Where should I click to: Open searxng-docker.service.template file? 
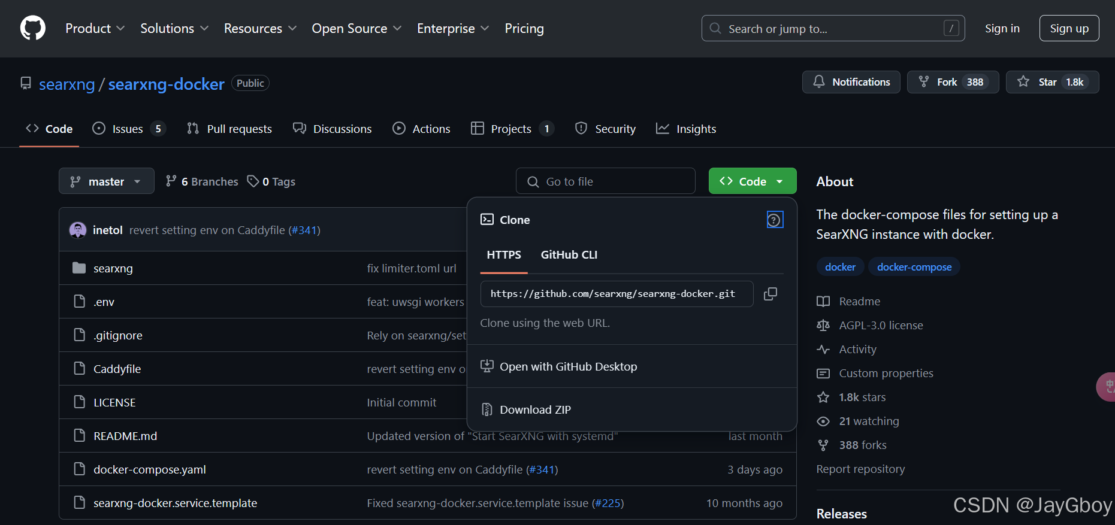point(176,503)
